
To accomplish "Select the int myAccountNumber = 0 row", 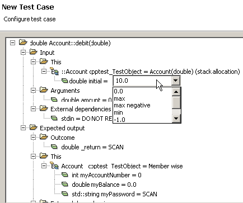I will click(106, 175).
